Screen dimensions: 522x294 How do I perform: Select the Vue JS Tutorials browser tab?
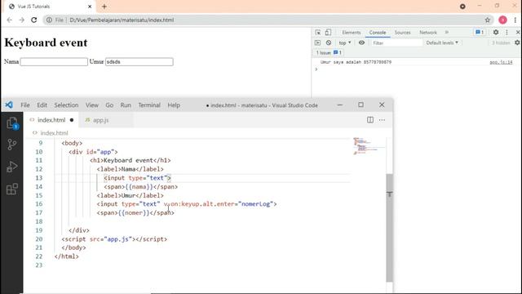click(x=50, y=7)
